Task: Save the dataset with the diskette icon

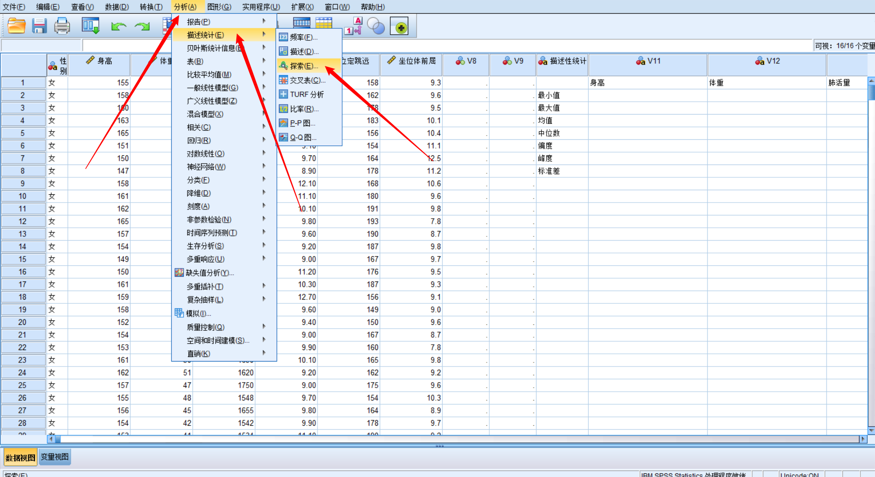Action: pyautogui.click(x=39, y=26)
